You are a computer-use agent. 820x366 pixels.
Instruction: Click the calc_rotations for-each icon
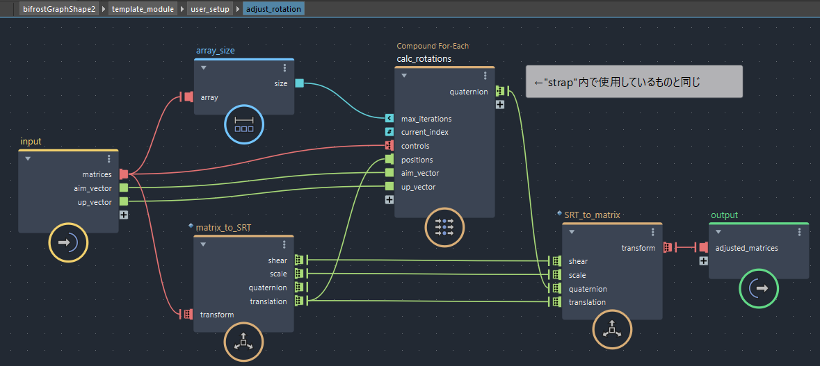444,226
